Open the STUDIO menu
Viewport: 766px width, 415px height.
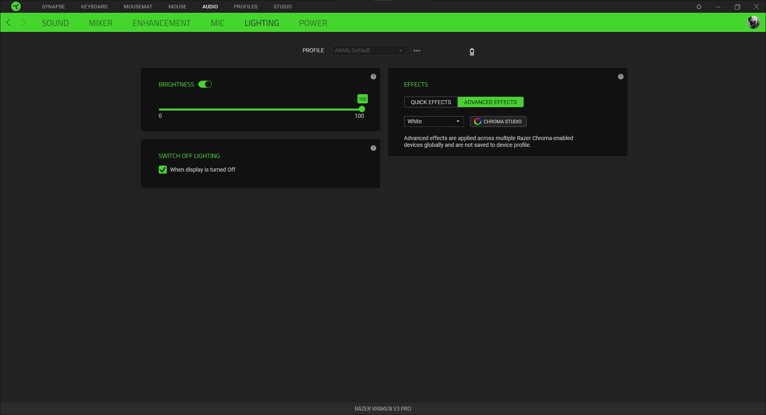click(282, 6)
